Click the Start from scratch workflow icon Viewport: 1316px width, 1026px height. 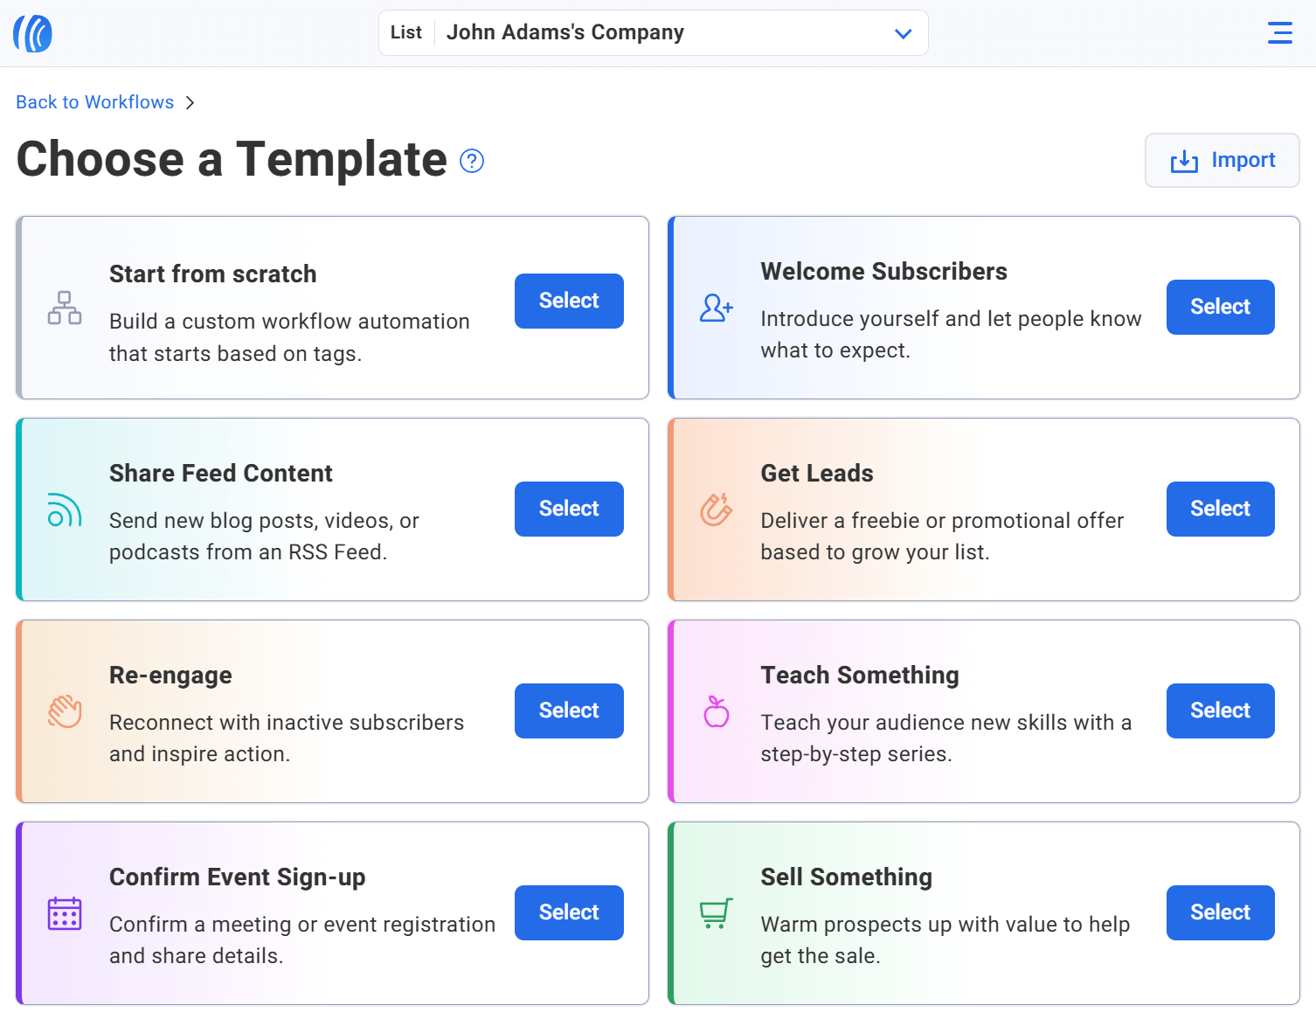coord(65,308)
